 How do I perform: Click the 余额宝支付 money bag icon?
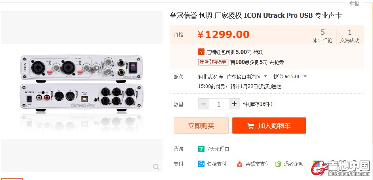(240, 164)
